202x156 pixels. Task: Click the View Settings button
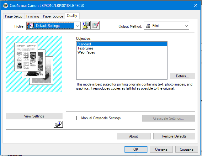[34, 116]
